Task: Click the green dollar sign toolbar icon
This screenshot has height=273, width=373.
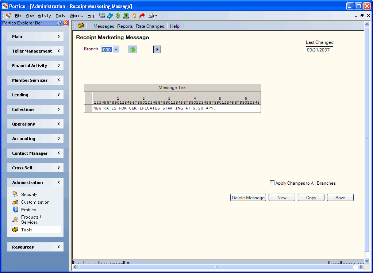Action: coord(118,16)
